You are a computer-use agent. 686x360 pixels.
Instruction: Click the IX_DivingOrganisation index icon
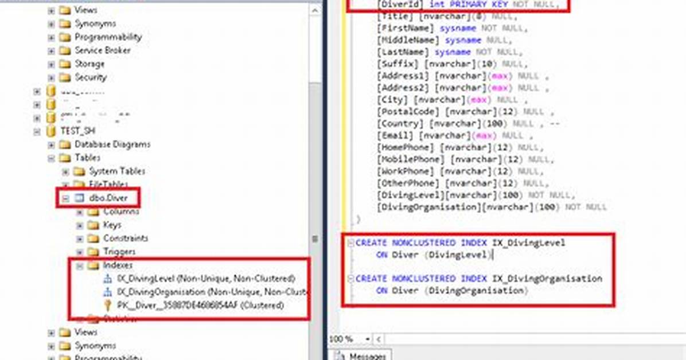tap(108, 292)
